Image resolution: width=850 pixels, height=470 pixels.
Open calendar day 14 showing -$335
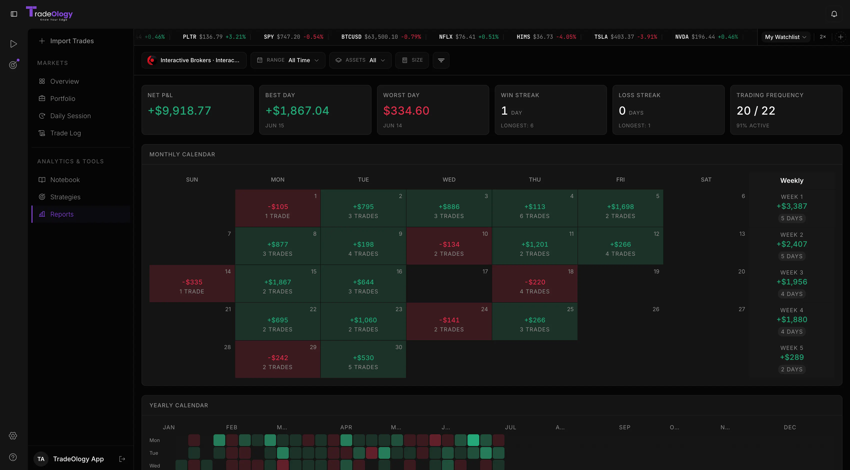[x=192, y=283]
